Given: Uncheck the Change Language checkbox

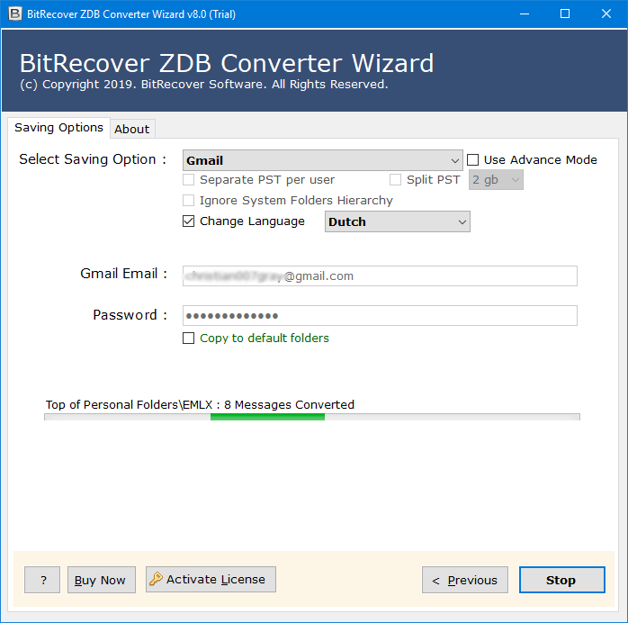Looking at the screenshot, I should click(189, 221).
